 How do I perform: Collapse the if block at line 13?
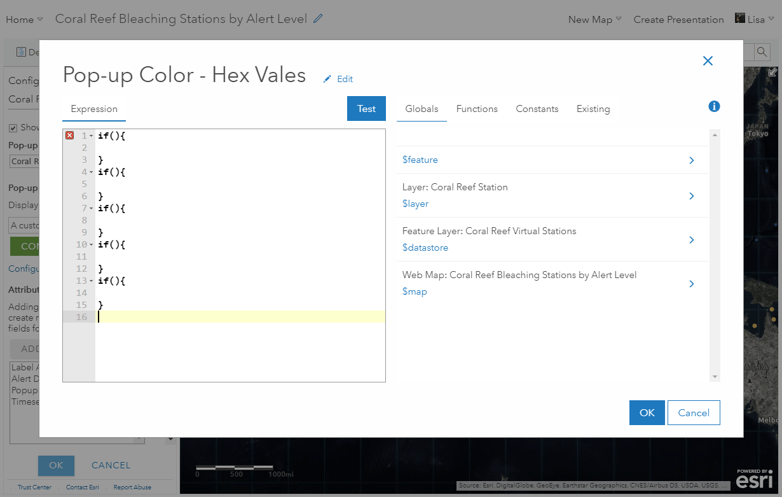(92, 281)
